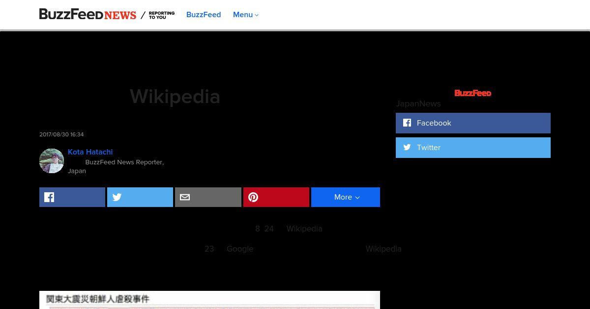Viewport: 590px width, 309px height.
Task: Click the "Google" word in article
Action: [x=240, y=249]
